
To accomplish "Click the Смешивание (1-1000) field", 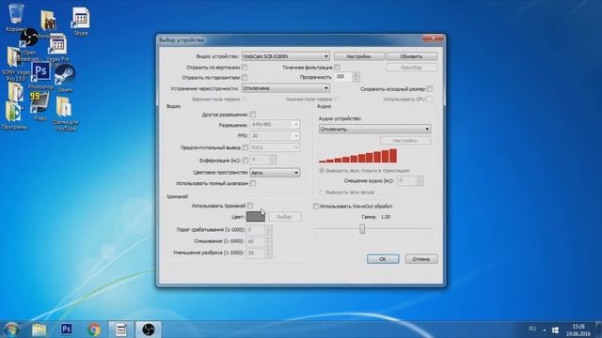I will [256, 241].
